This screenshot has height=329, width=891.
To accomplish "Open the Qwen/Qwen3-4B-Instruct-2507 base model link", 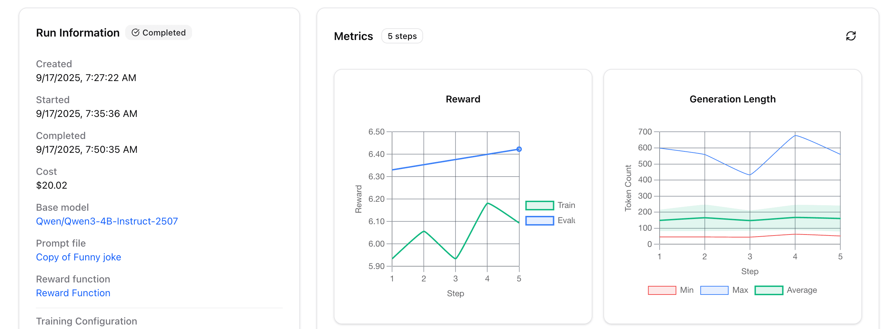I will (107, 221).
